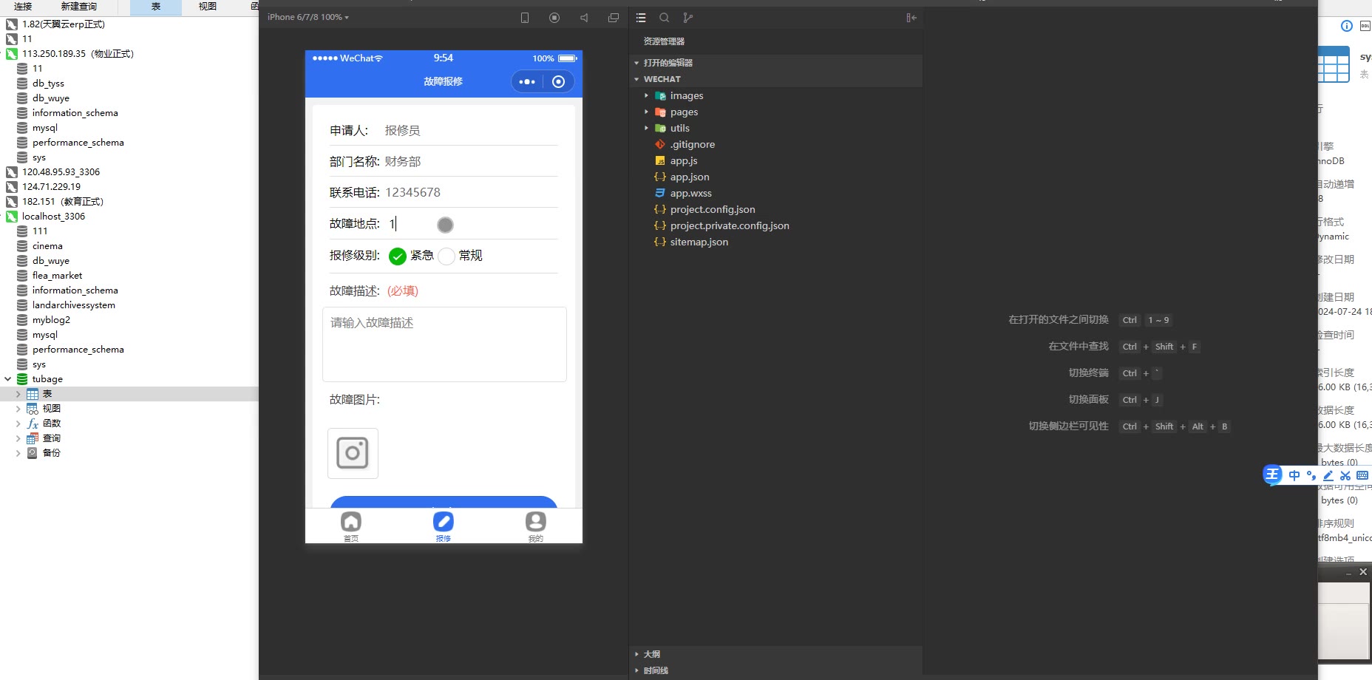This screenshot has width=1372, height=680.
Task: Select the explorer list icon
Action: (641, 18)
